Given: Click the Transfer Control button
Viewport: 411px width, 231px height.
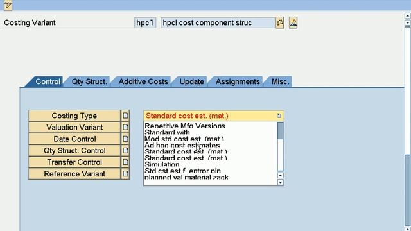Looking at the screenshot, I should pyautogui.click(x=74, y=162).
